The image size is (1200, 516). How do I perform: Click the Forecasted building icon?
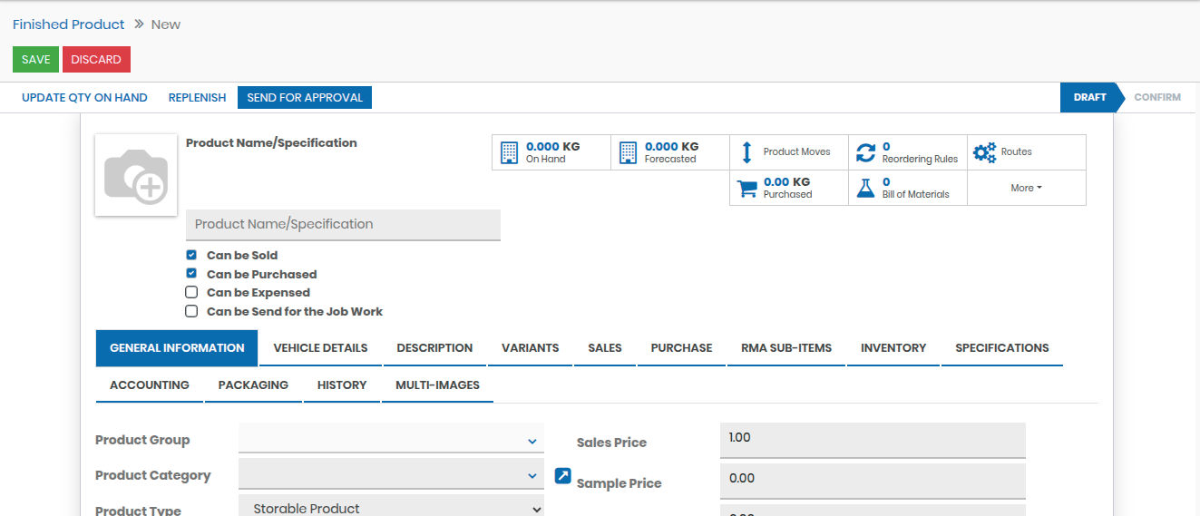coord(628,152)
